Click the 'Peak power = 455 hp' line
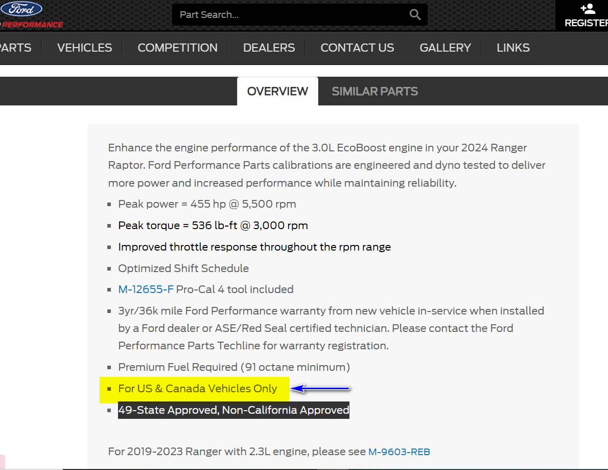608x470 pixels. [207, 204]
